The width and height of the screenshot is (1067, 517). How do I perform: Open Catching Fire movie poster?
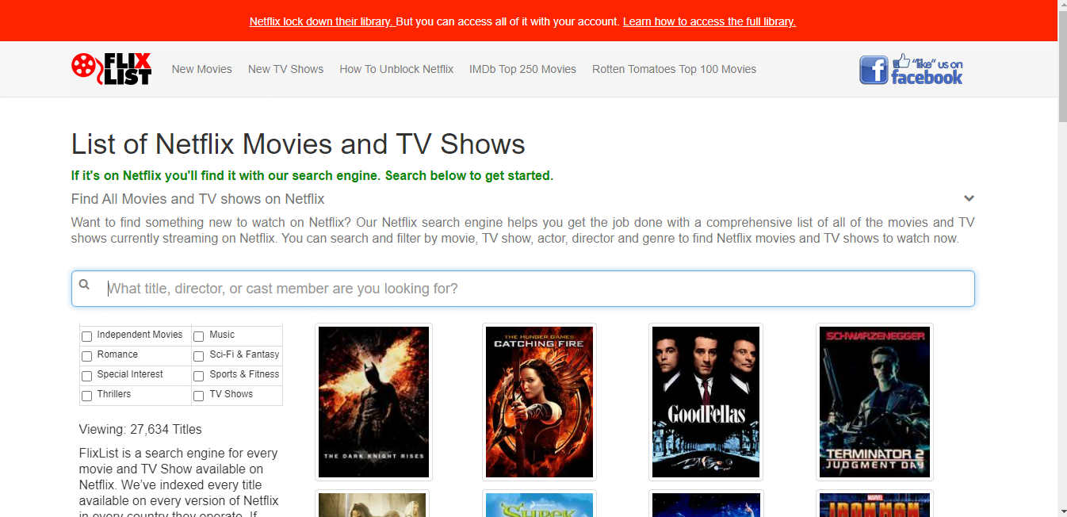pyautogui.click(x=539, y=402)
